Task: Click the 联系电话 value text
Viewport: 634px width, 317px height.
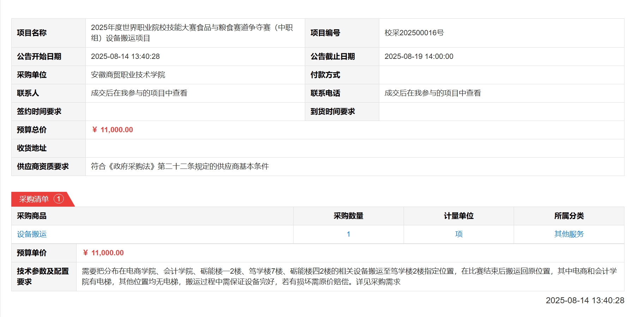Action: tap(433, 93)
